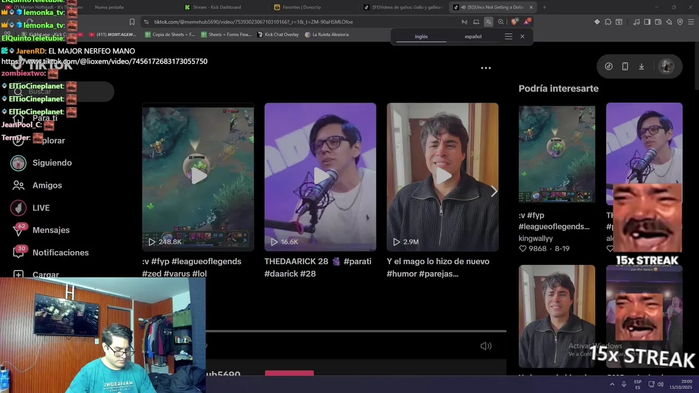Screen dimensions: 699x393
Task: Bookmark this page in address bar
Action: pos(132,22)
